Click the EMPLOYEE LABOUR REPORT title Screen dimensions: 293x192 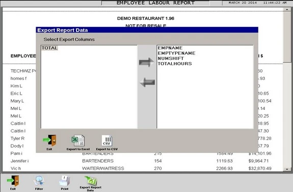click(155, 3)
